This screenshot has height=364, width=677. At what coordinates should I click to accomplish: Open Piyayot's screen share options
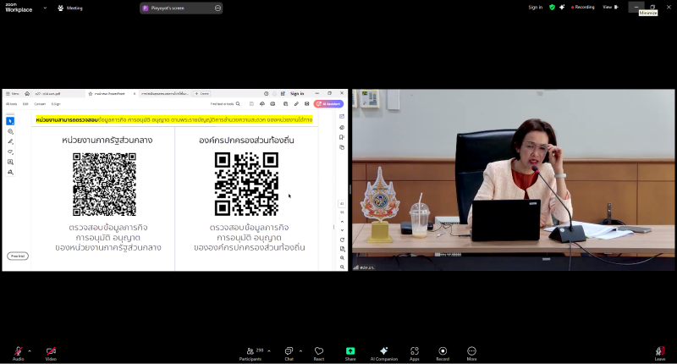pyautogui.click(x=217, y=8)
